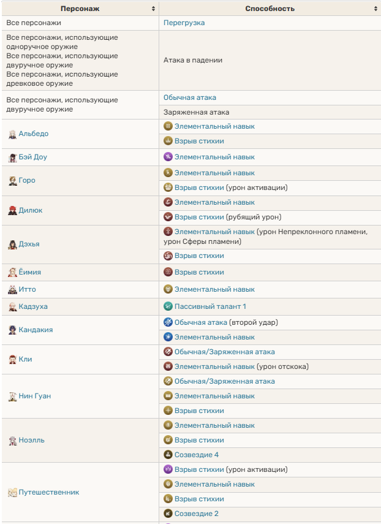Click the Персонаж column header
The image size is (381, 524).
point(80,9)
